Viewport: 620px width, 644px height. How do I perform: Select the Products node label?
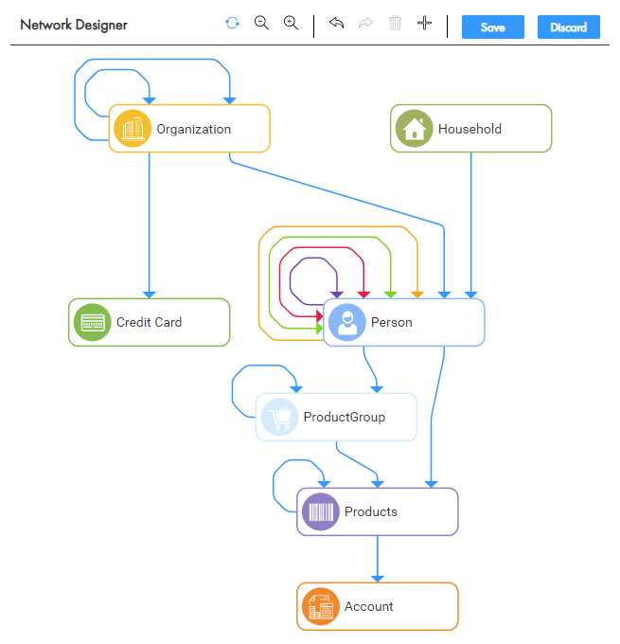point(371,511)
